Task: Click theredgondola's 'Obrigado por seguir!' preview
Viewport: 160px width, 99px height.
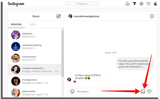Action: click(x=32, y=83)
